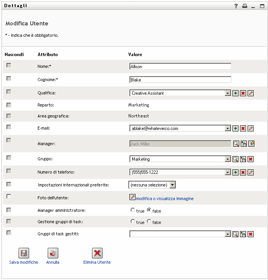This screenshot has height=280, width=268.
Task: Expand the Qualifica dropdown list
Action: (x=227, y=93)
